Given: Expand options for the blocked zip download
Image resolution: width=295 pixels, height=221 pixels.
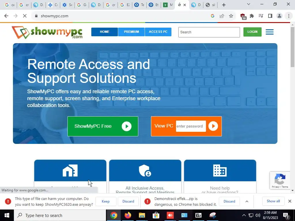Looking at the screenshot, I should pos(247,201).
